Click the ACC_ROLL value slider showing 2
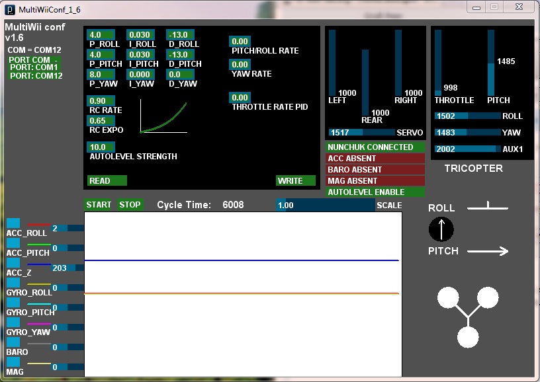 [67, 228]
